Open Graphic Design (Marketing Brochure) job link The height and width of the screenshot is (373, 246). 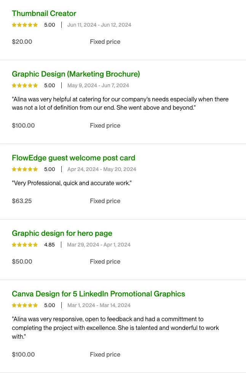pos(76,74)
